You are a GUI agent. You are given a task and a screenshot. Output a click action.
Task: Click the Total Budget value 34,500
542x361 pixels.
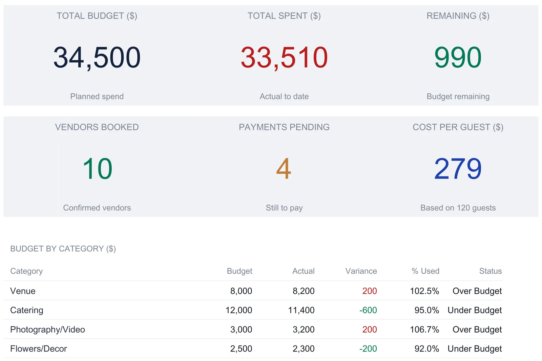point(97,58)
